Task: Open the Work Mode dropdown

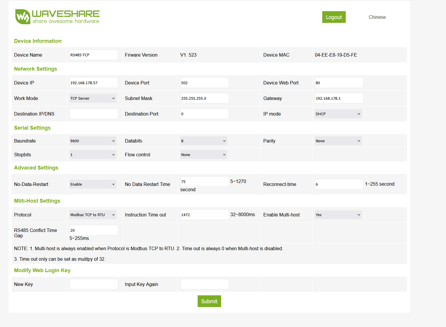Action: (93, 98)
